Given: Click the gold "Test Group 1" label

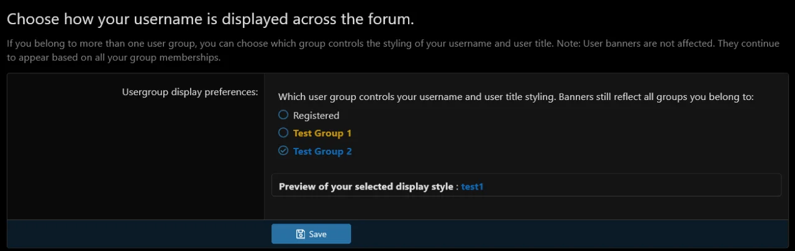Looking at the screenshot, I should click(322, 134).
